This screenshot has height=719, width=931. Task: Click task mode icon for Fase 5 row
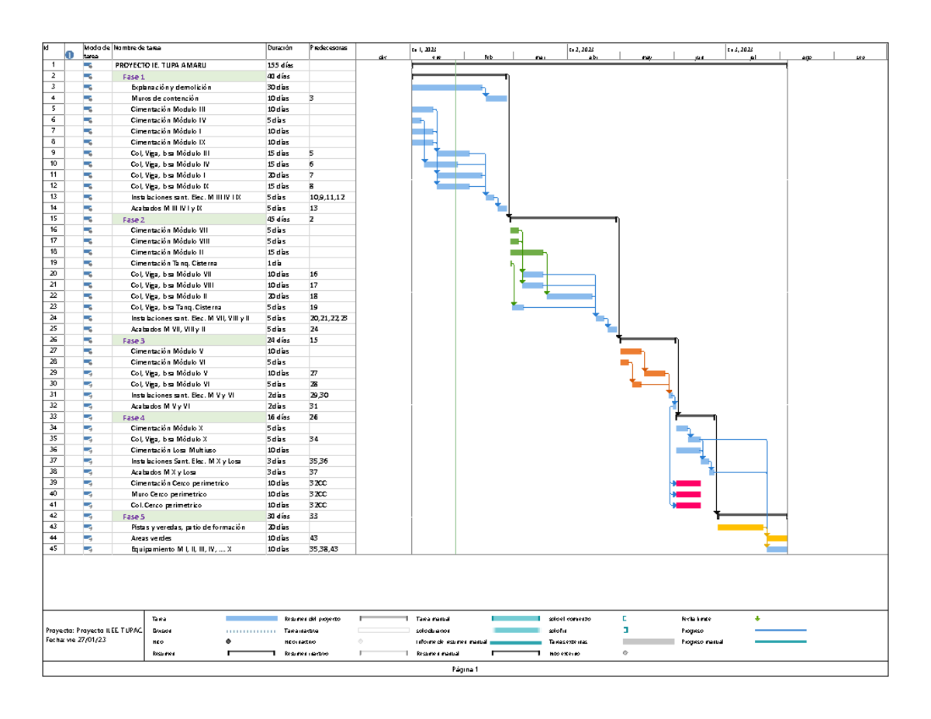click(x=88, y=516)
